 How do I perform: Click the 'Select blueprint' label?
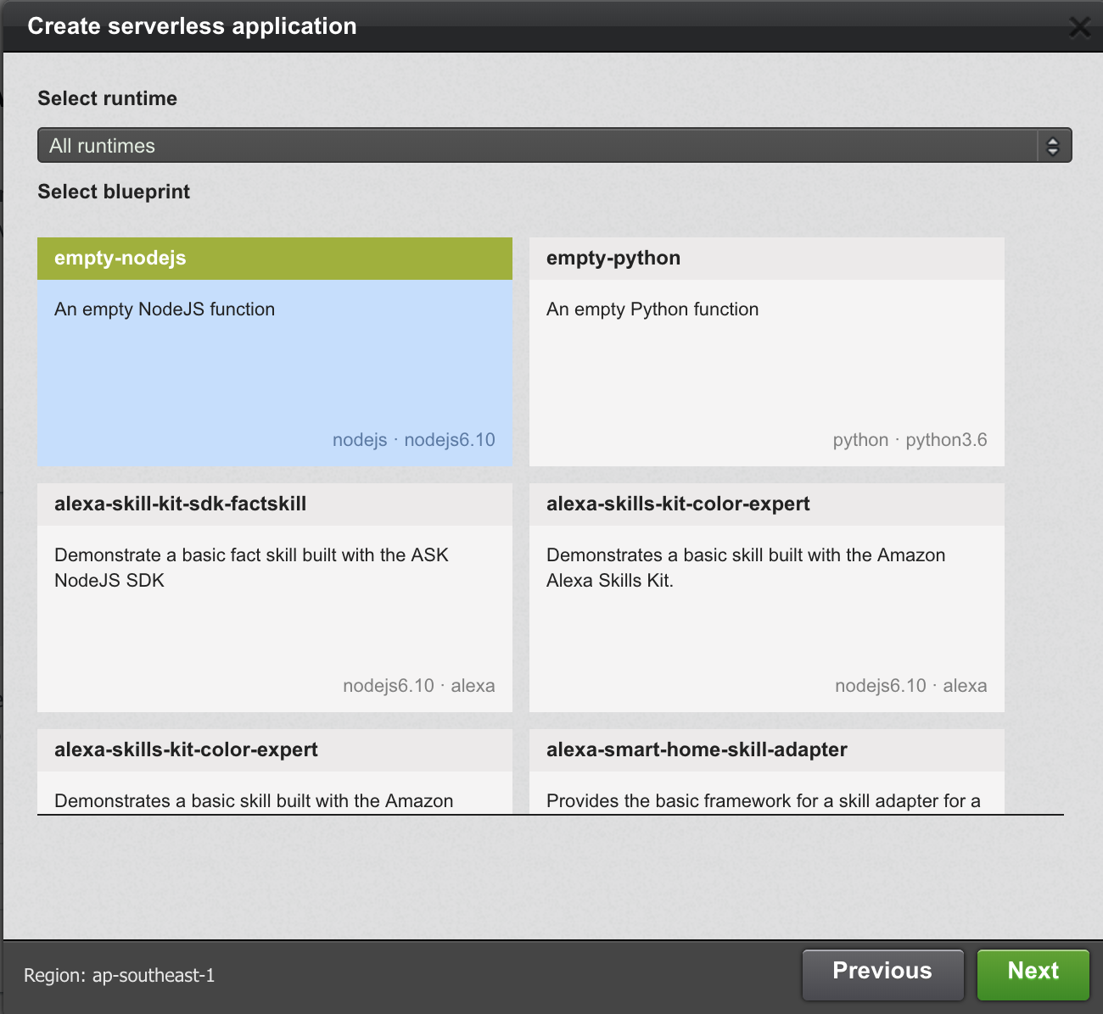tap(114, 192)
